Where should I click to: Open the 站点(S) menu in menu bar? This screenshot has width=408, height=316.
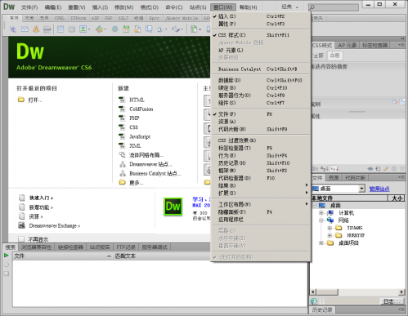(198, 7)
